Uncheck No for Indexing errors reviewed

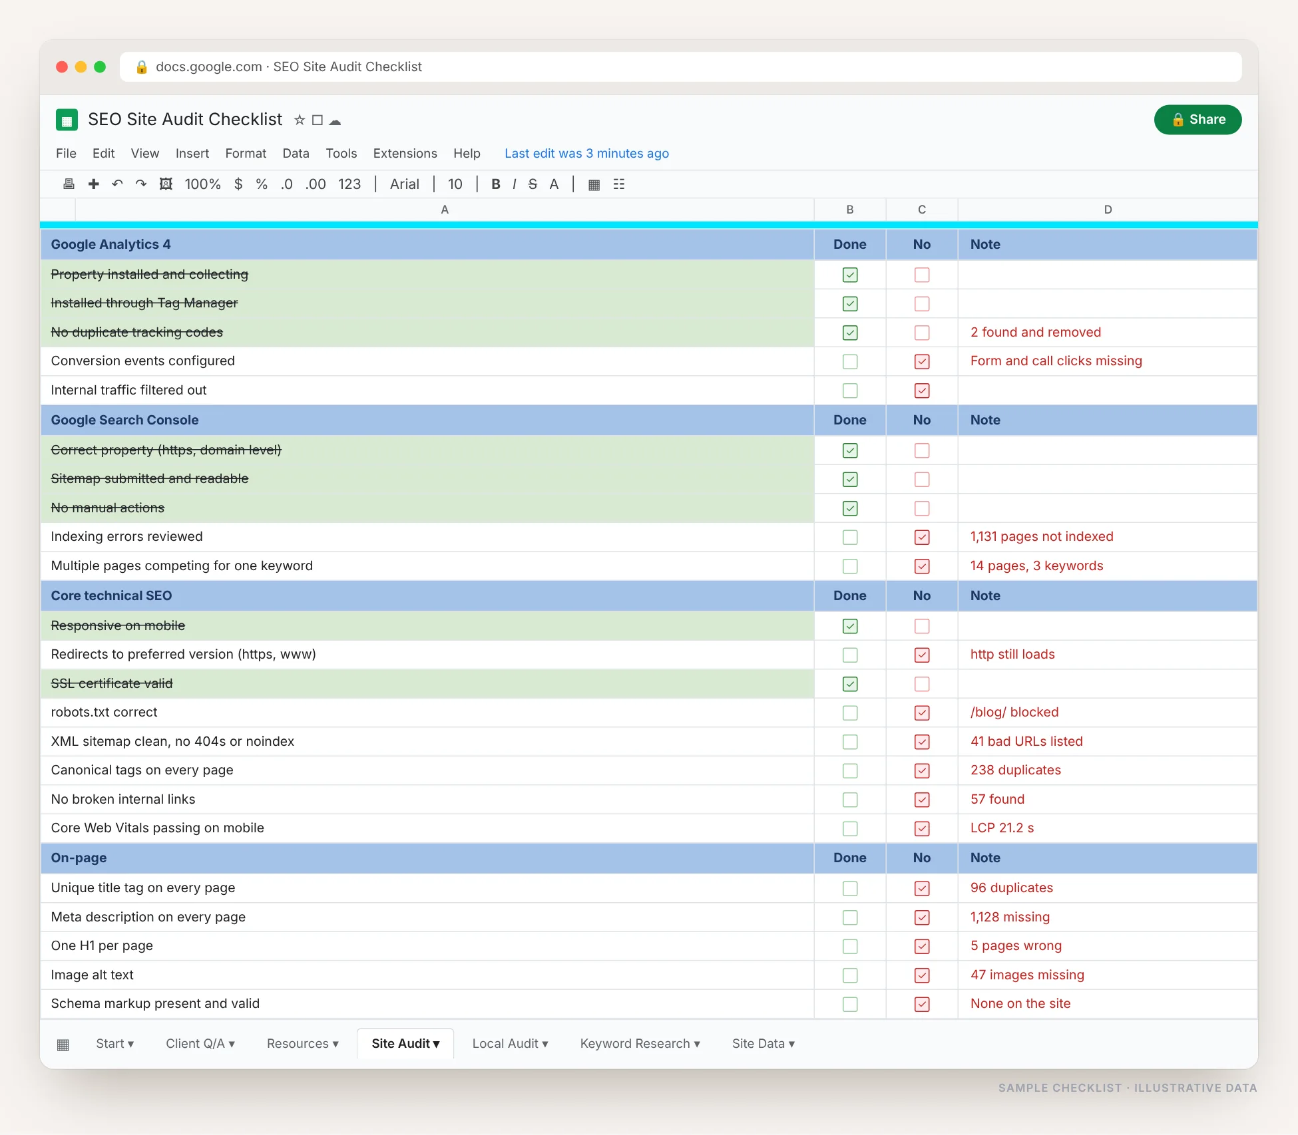click(x=922, y=537)
